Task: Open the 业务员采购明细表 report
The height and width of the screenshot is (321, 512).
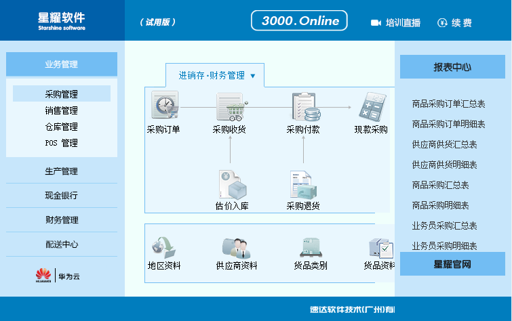Action: pos(444,246)
